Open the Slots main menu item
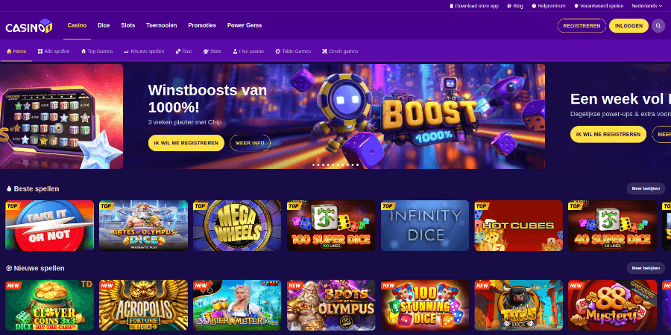The image size is (671, 335). click(128, 25)
